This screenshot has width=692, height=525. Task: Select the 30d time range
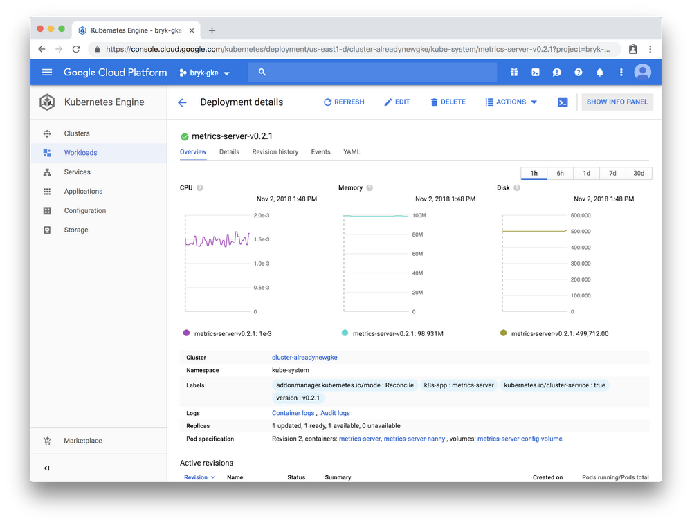click(639, 173)
